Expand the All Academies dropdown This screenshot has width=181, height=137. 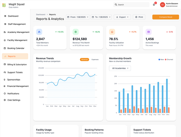point(120,68)
